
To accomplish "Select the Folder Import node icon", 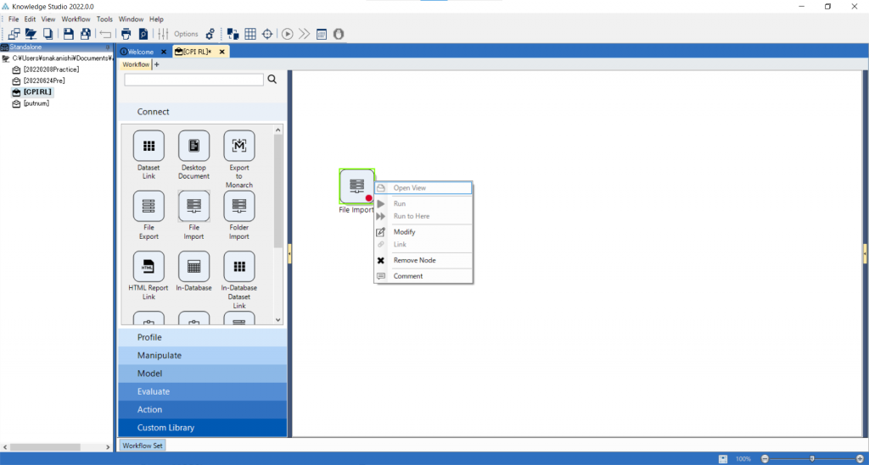I will [x=238, y=206].
